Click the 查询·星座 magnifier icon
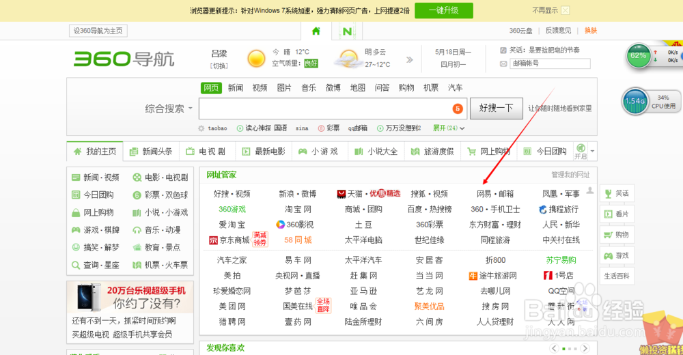This screenshot has width=683, height=355. [x=76, y=265]
